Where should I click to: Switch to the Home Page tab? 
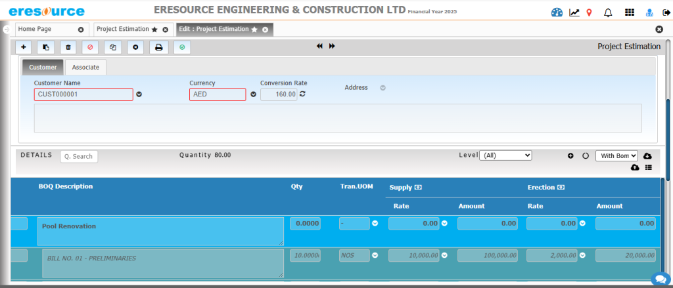point(44,30)
